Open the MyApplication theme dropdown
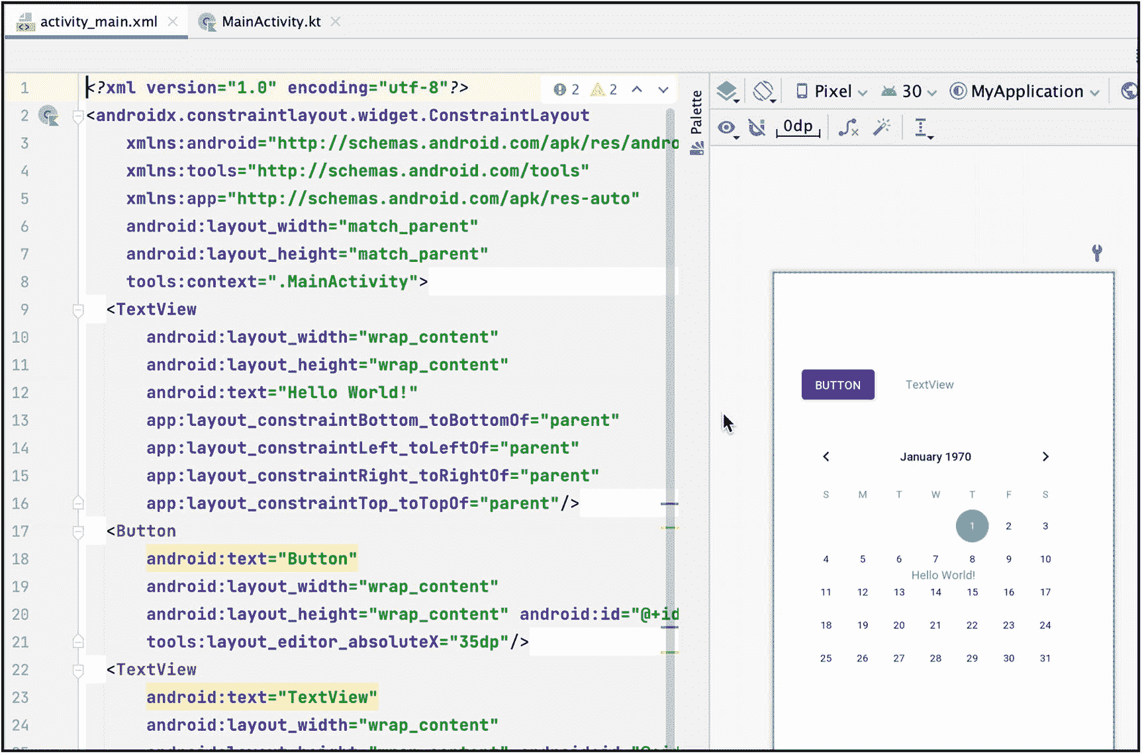Image resolution: width=1142 pixels, height=754 pixels. tap(1024, 91)
